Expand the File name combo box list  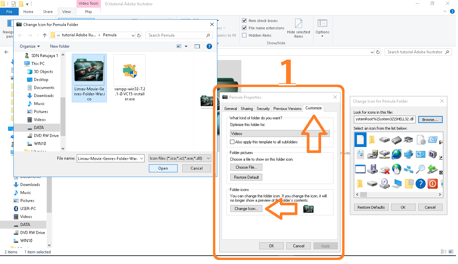142,159
